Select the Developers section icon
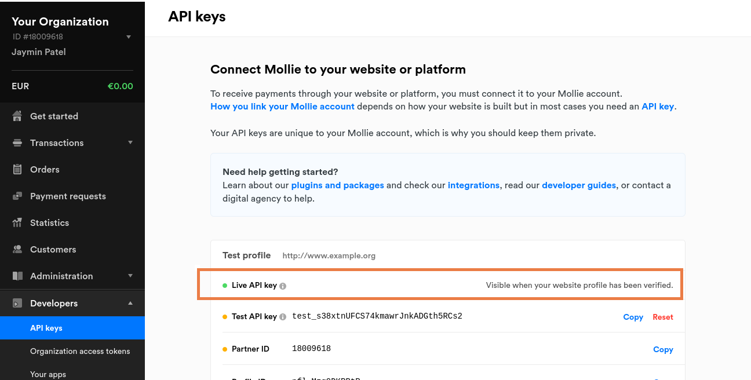Viewport: 751px width, 380px height. click(17, 303)
